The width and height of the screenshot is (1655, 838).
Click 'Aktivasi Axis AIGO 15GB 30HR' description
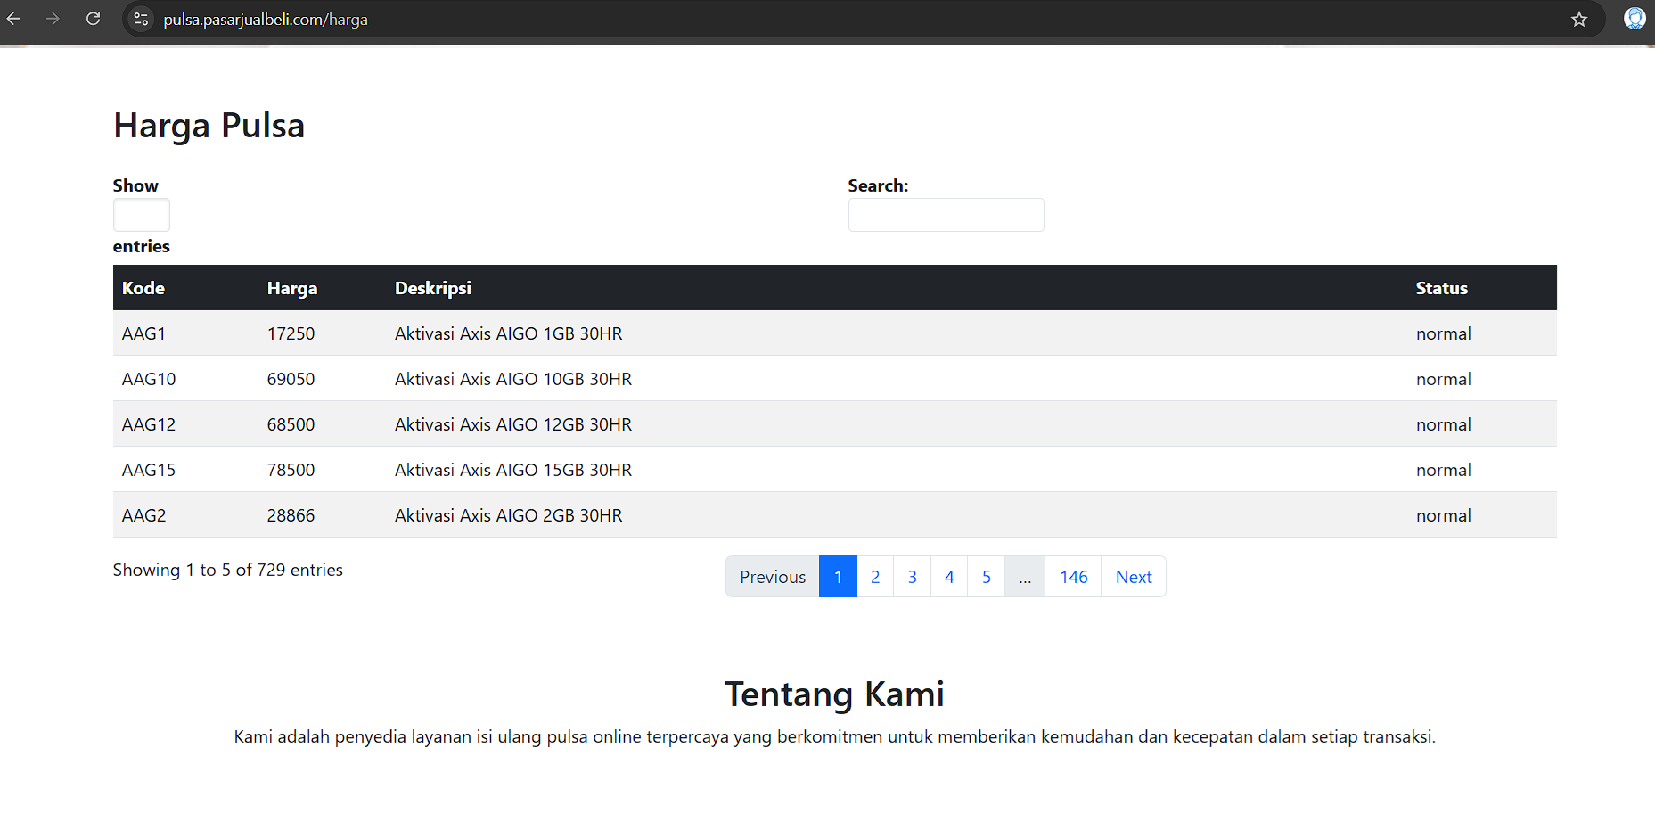513,470
